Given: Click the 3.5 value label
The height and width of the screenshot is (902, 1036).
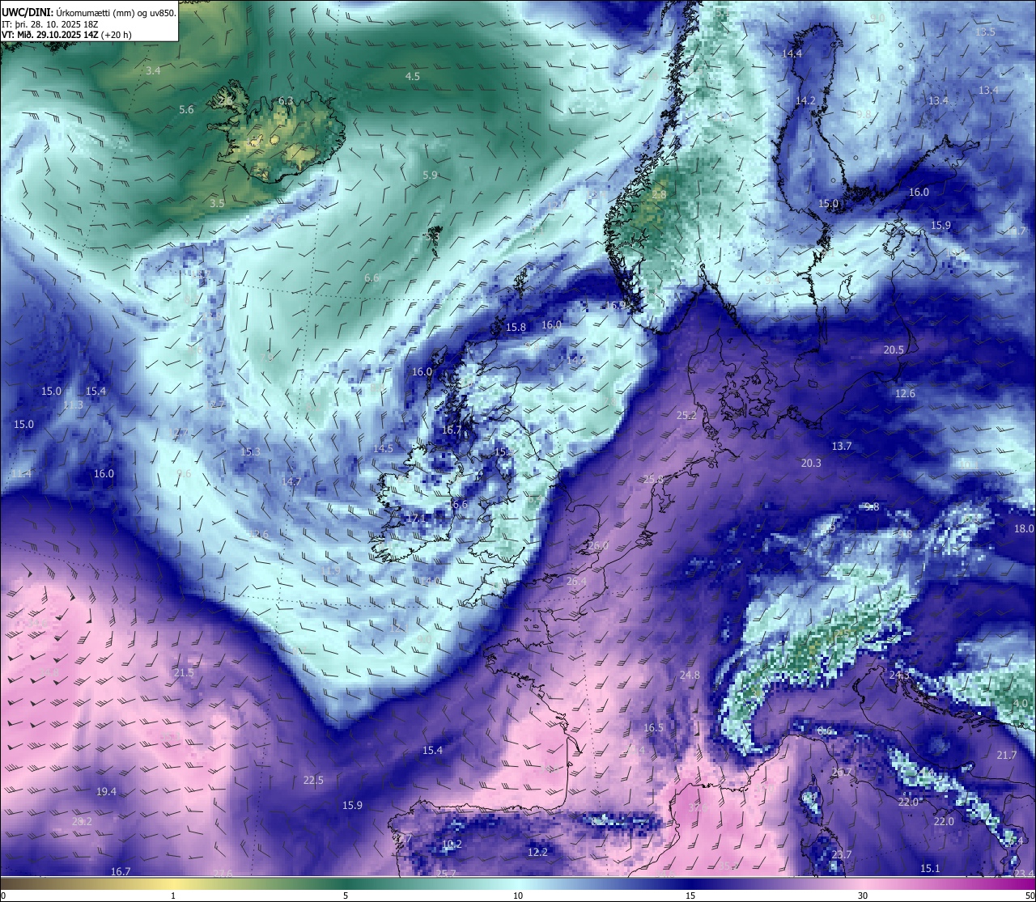Looking at the screenshot, I should tap(217, 203).
